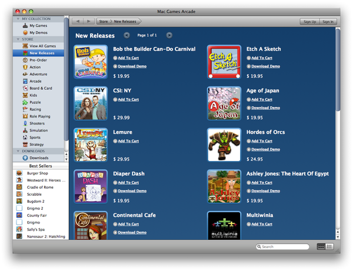Screen dimensions: 353x271
Task: Open the Downloads globe icon
Action: tap(25, 158)
